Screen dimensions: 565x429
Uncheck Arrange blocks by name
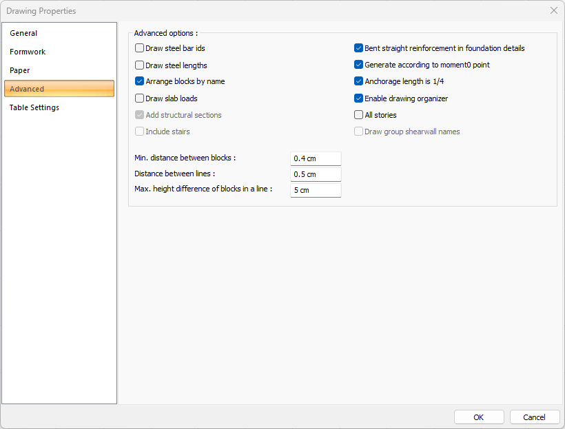coord(140,81)
